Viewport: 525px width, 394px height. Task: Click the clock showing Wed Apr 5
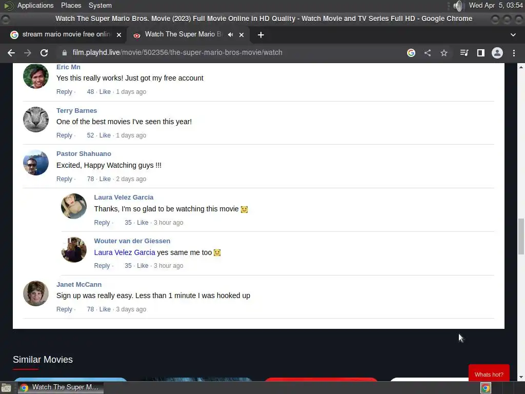[496, 6]
